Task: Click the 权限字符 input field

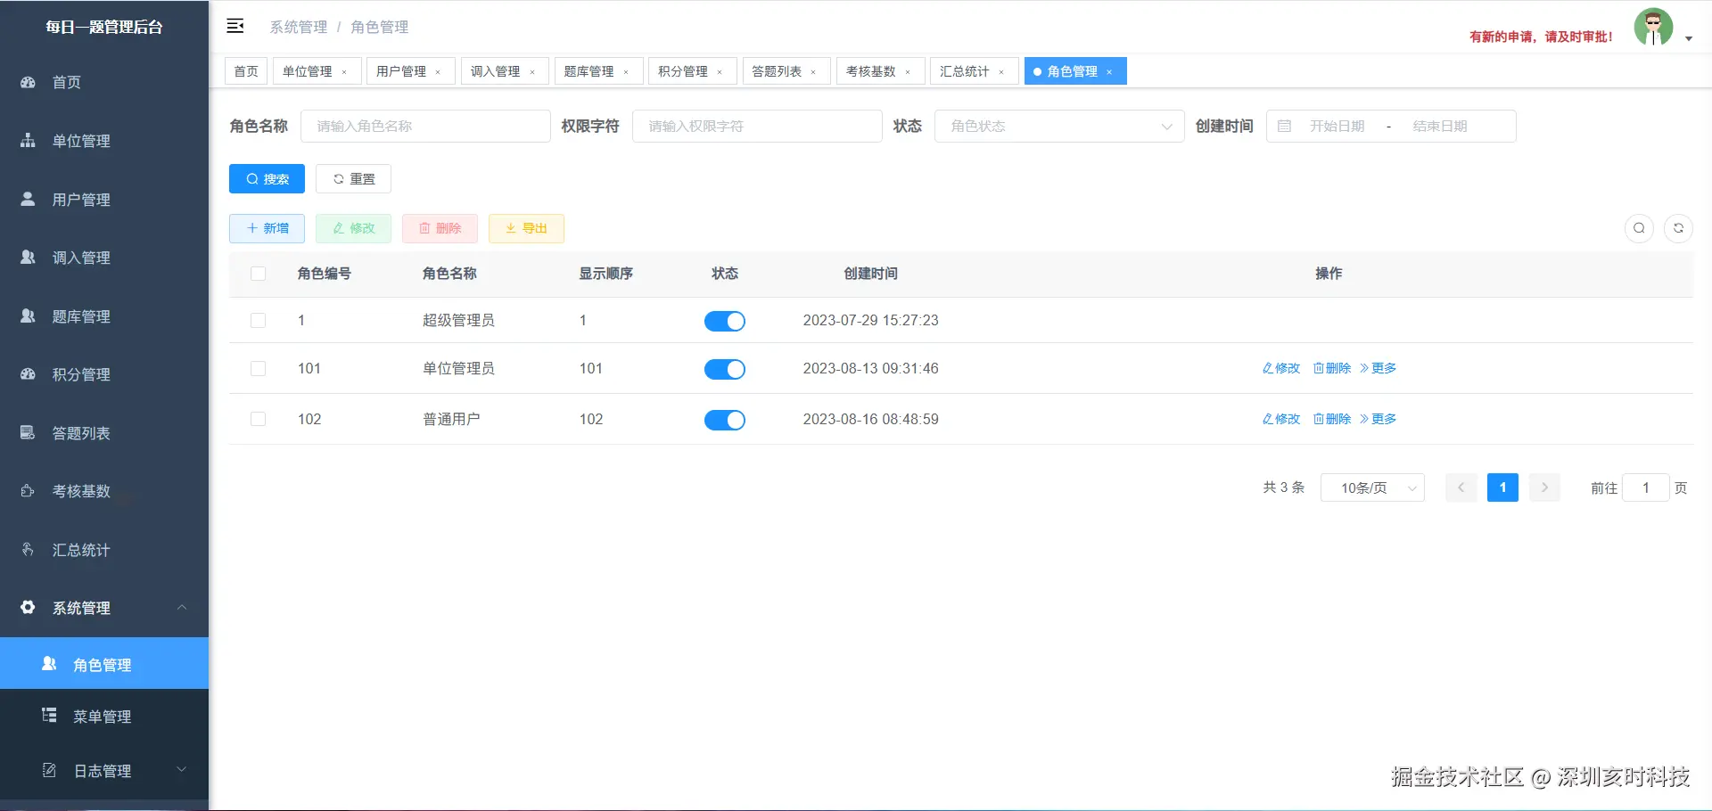Action: [x=757, y=127]
